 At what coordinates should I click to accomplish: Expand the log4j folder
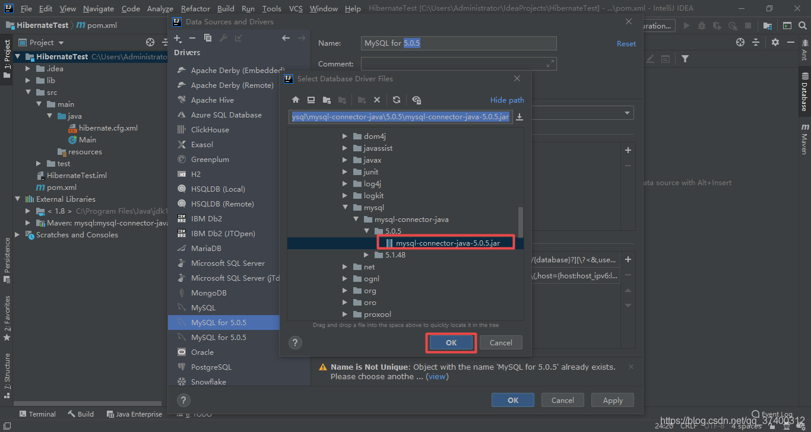pos(345,184)
